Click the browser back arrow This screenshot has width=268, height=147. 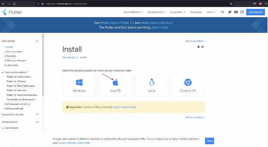(x=3, y=4)
